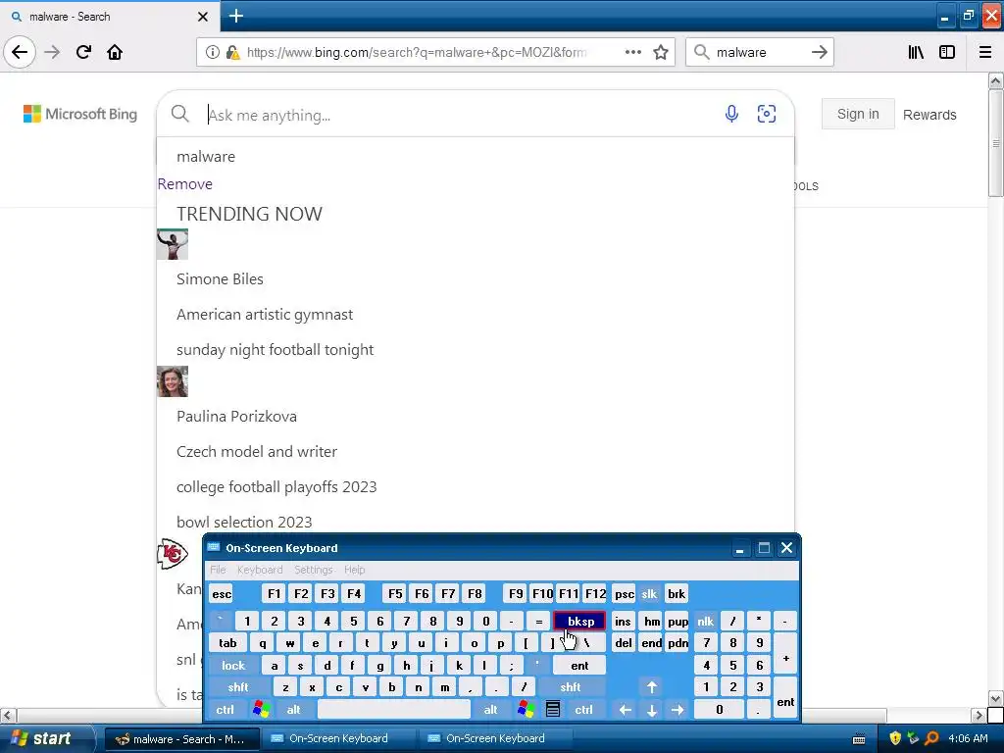This screenshot has height=753, width=1004.
Task: Submit the malware search with arrow
Action: pos(819,52)
